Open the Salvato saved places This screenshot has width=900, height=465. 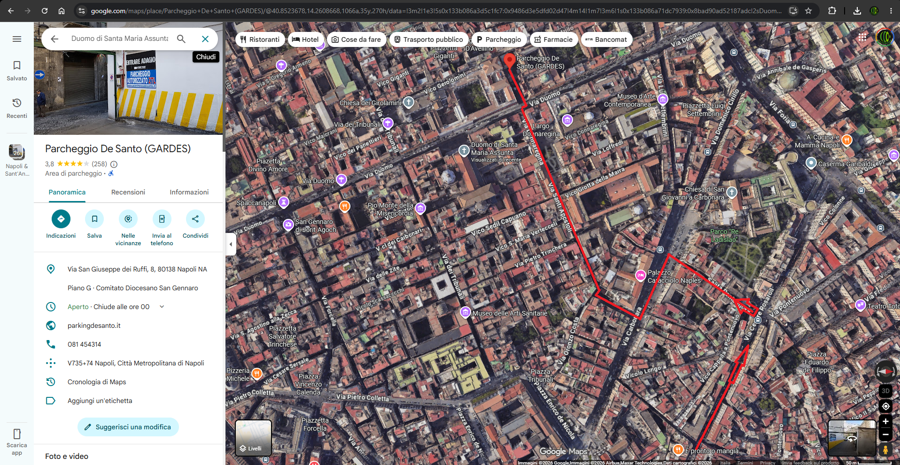[17, 70]
